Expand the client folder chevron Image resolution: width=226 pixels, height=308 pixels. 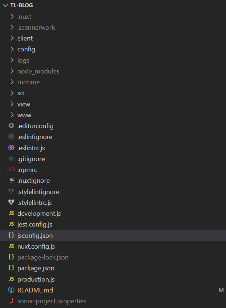point(12,38)
